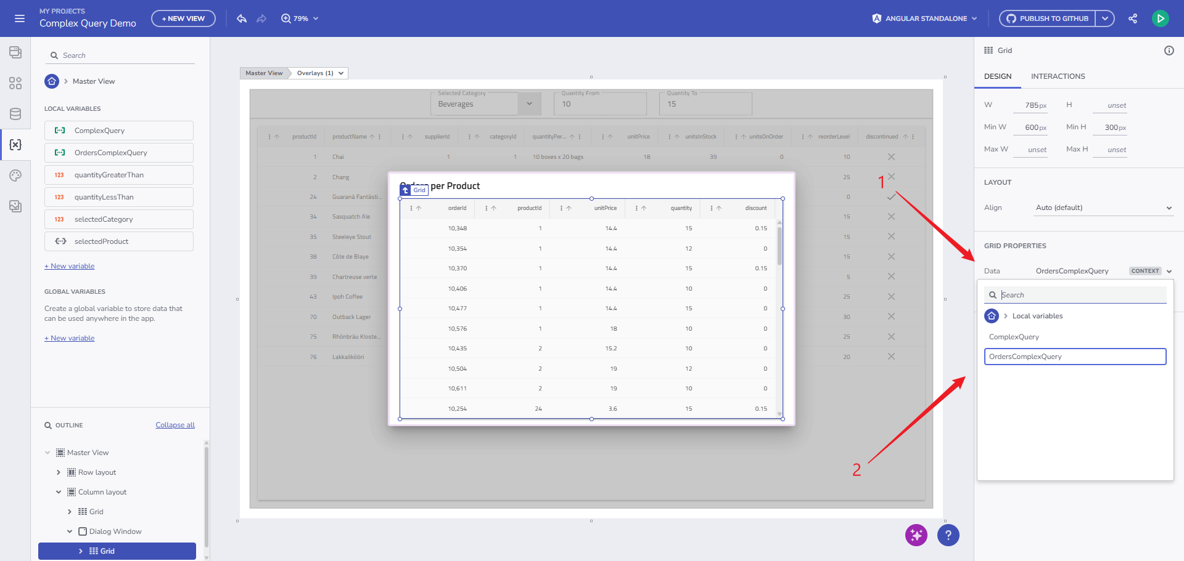Expand the Align Auto (default) dropdown
Image resolution: width=1184 pixels, height=561 pixels.
[x=1103, y=208]
